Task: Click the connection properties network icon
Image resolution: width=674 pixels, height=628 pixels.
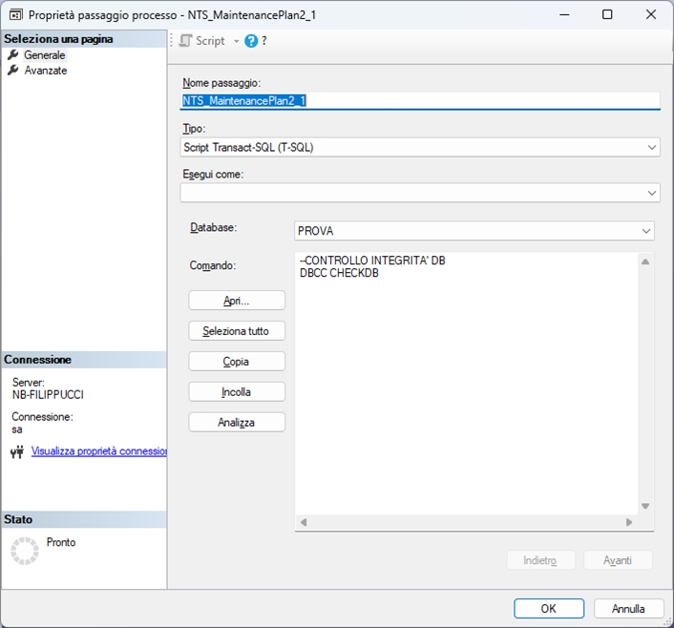Action: click(x=16, y=451)
